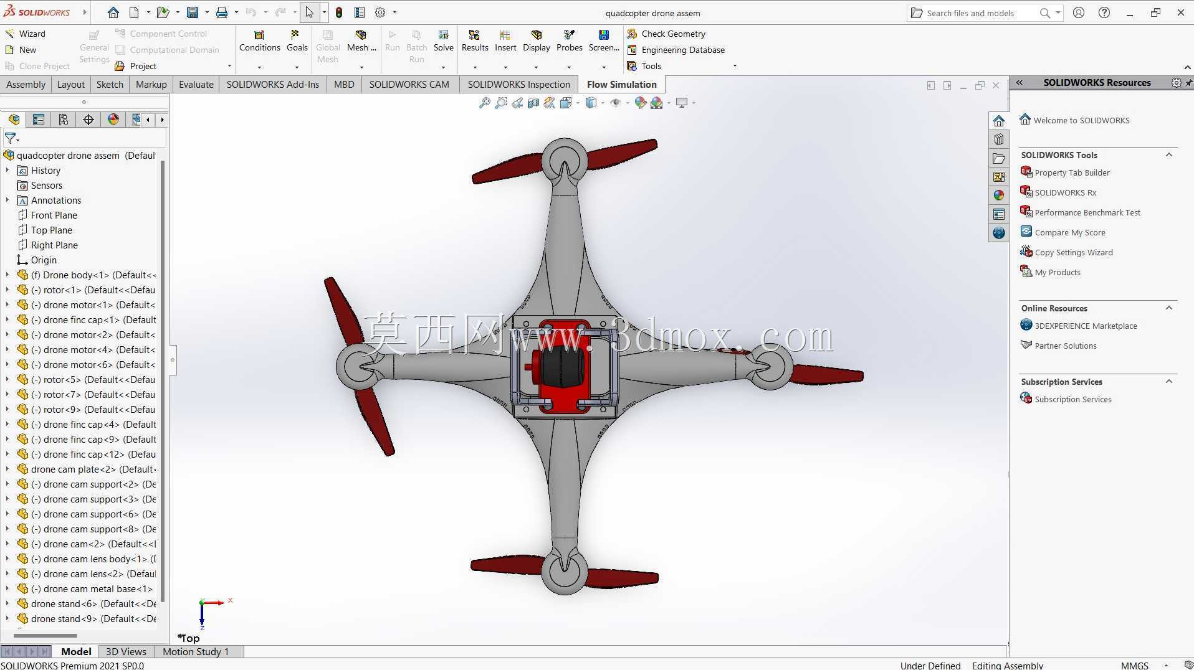Open Conditions dropdown arrow
Screen dimensions: 1194x670
tap(259, 67)
